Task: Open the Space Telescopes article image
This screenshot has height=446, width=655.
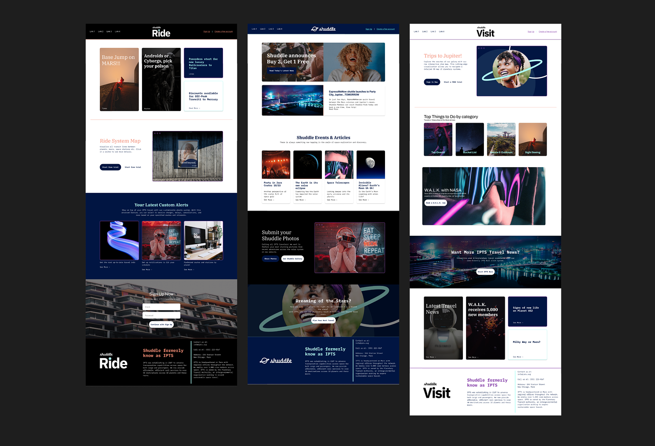Action: pyautogui.click(x=339, y=164)
